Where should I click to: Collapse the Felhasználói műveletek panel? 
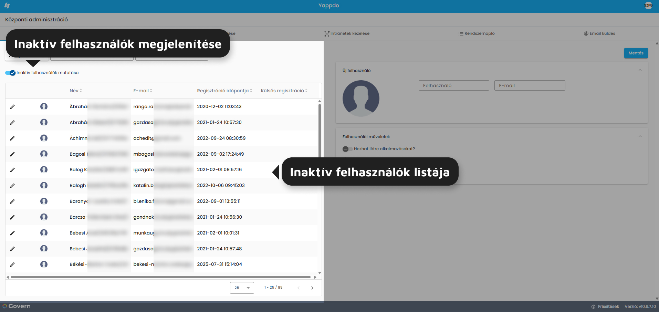640,136
